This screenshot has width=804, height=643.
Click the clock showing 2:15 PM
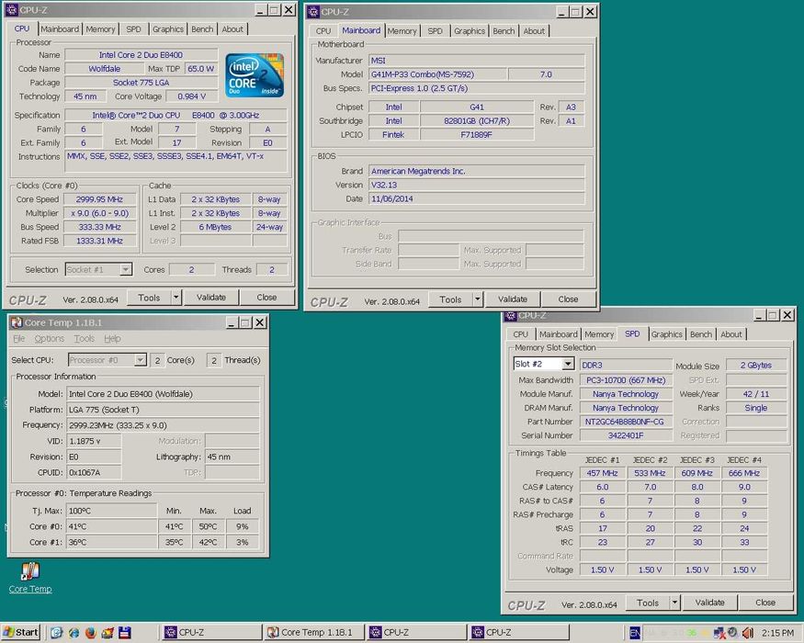coord(777,633)
